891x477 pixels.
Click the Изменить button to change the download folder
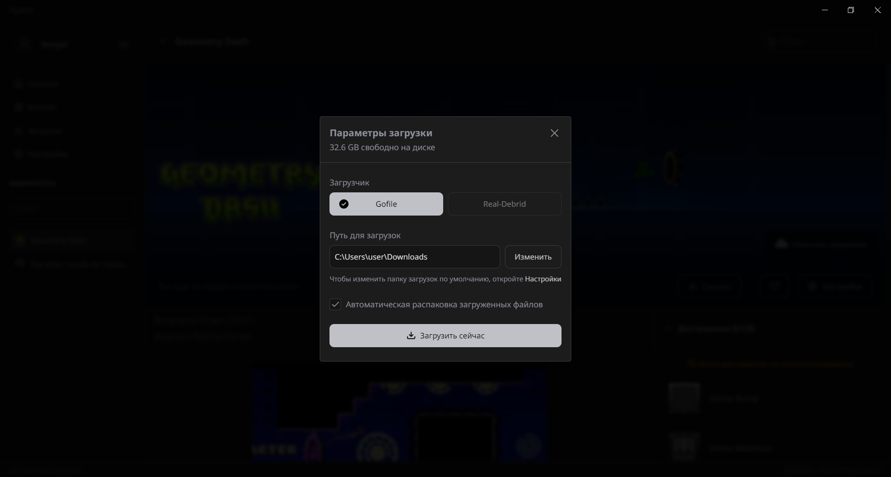click(533, 257)
